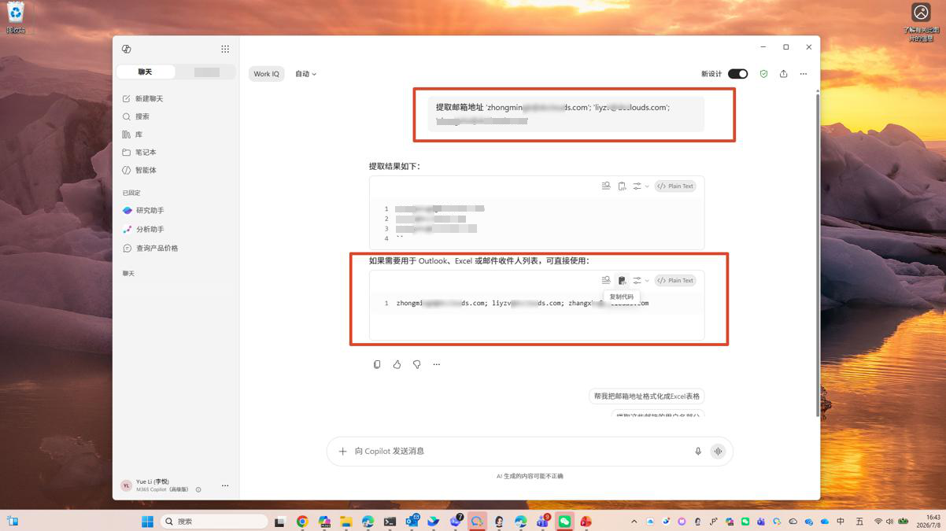Open the 回收站 recycle bin desktop icon
The image size is (946, 531).
(x=16, y=17)
